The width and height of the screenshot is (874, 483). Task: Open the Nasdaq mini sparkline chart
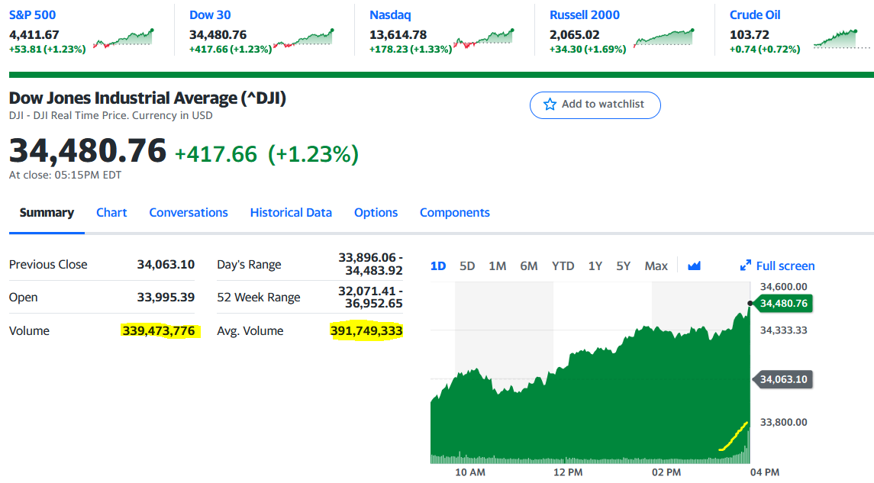coord(484,38)
